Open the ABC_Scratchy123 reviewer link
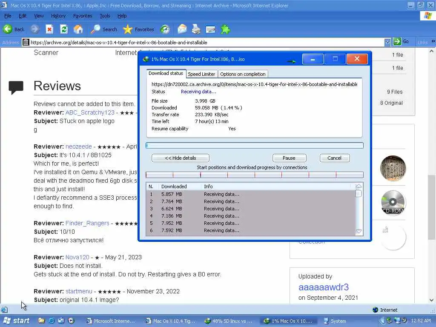 pos(90,112)
